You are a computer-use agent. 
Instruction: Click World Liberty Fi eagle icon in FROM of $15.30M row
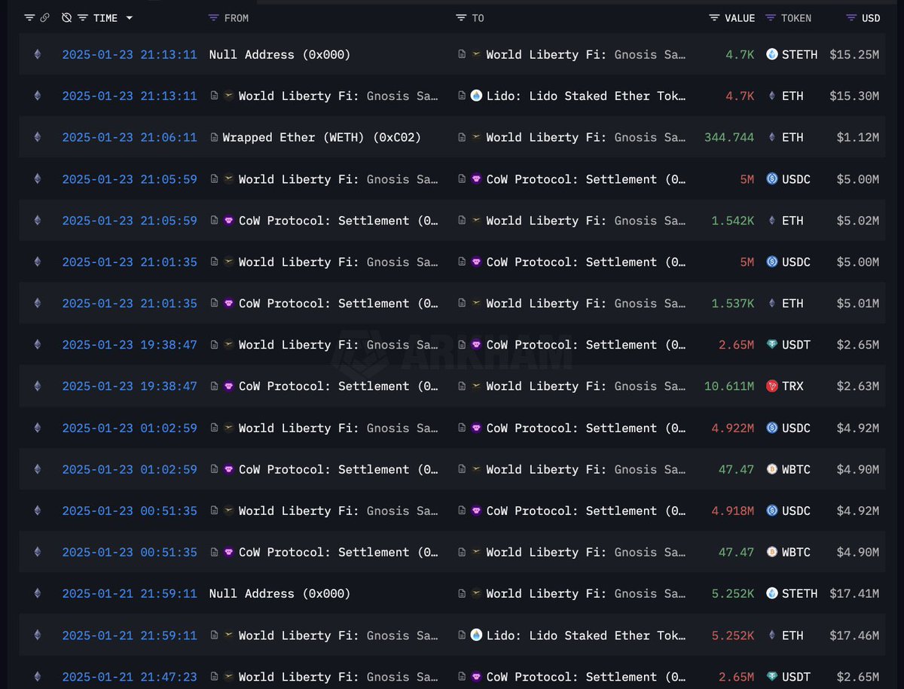click(229, 96)
